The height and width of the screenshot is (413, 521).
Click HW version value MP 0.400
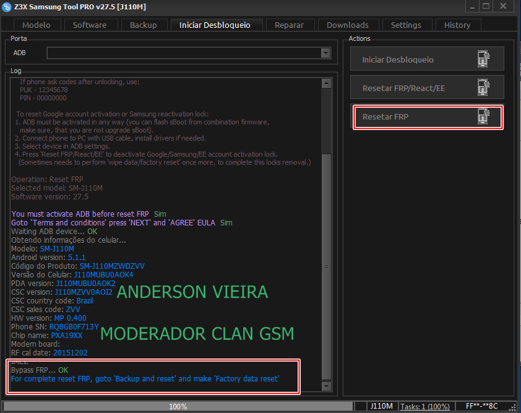pyautogui.click(x=71, y=318)
